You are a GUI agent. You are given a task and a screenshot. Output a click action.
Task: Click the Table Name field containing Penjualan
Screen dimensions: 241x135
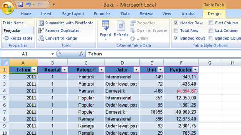click(18, 31)
